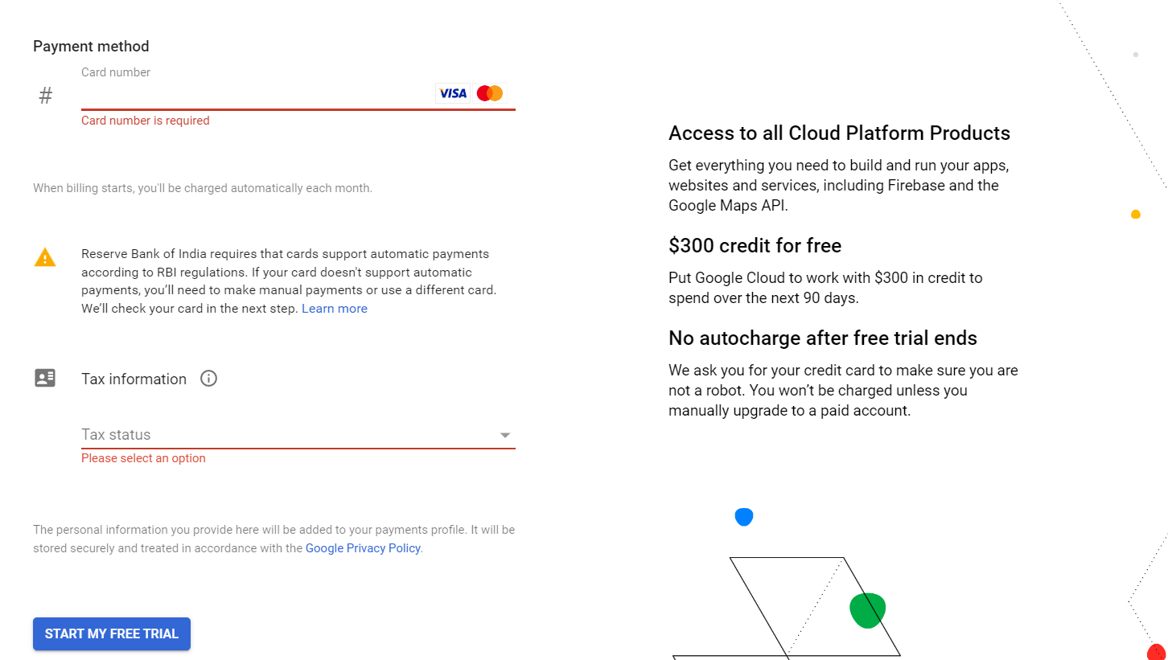The height and width of the screenshot is (660, 1168).
Task: Click the ID card icon beside Tax information
Action: [x=45, y=379]
